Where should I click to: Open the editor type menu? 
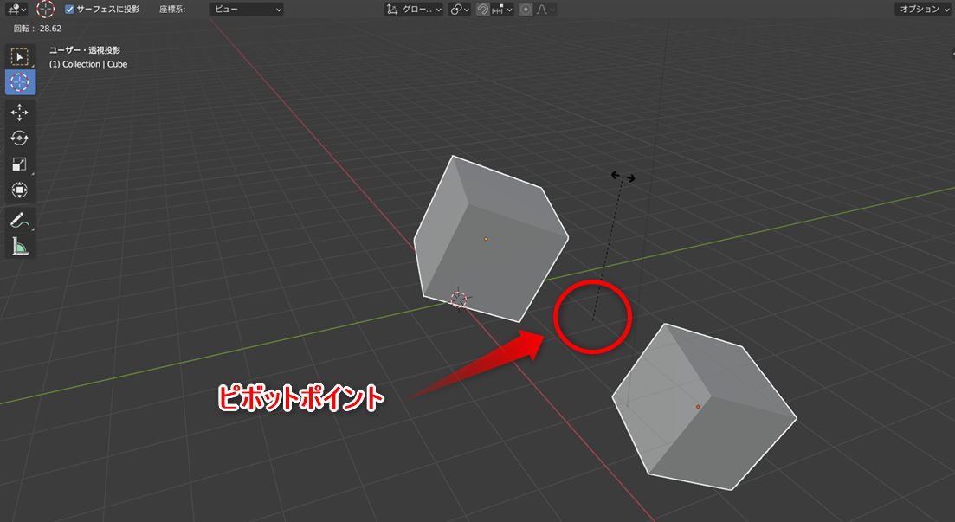click(x=17, y=10)
